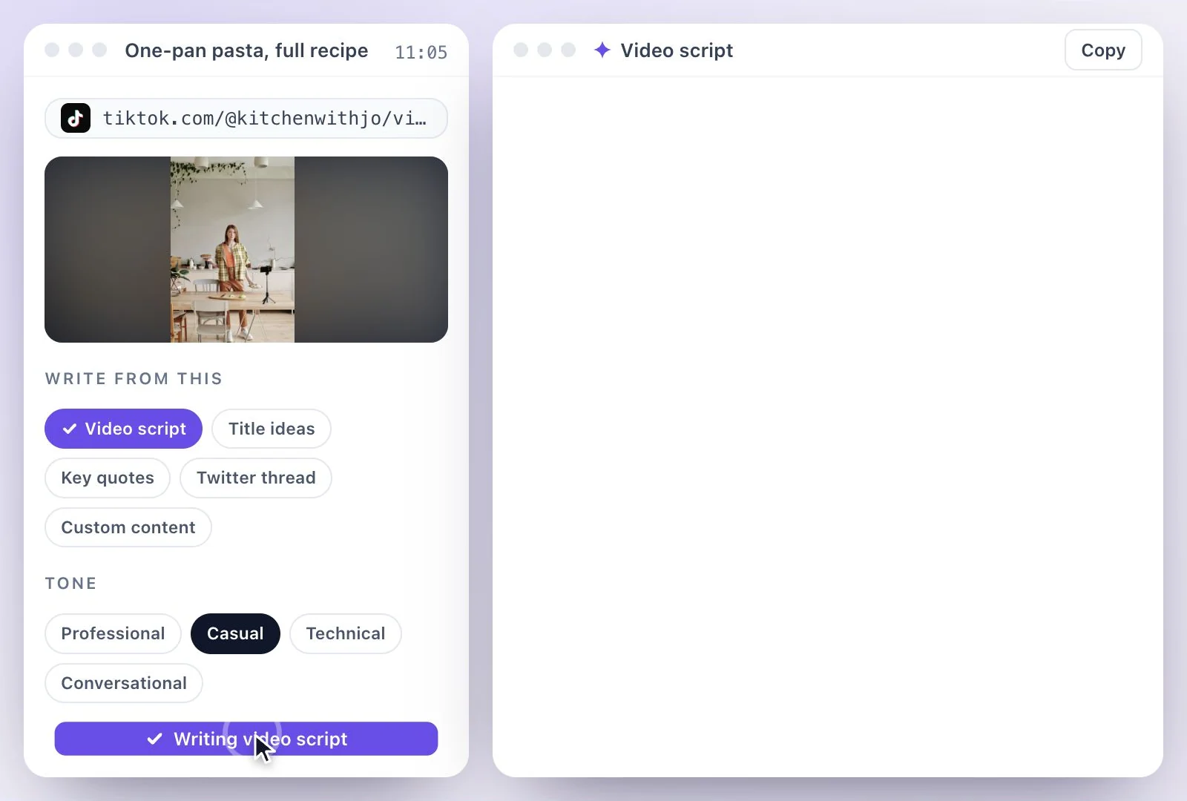Open the cooking video thumbnail
Viewport: 1187px width, 801px height.
pyautogui.click(x=246, y=249)
